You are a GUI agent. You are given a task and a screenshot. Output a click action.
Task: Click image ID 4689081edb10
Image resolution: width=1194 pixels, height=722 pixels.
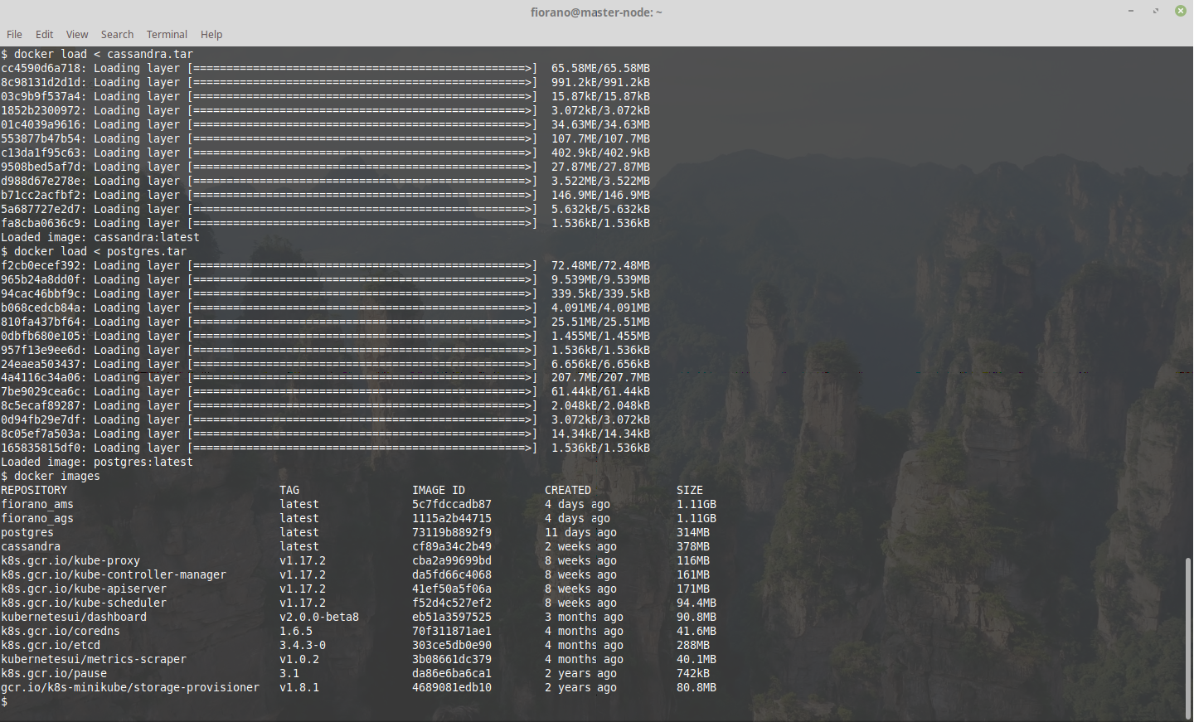point(452,687)
